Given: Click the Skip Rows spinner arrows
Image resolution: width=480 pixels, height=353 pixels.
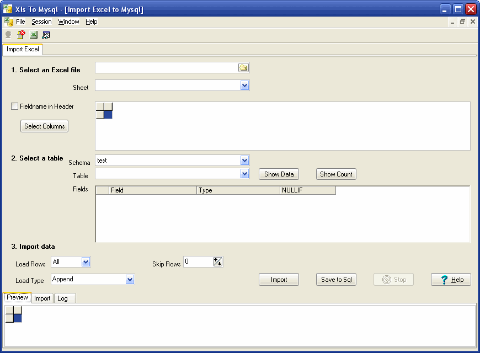Looking at the screenshot, I should [x=217, y=262].
